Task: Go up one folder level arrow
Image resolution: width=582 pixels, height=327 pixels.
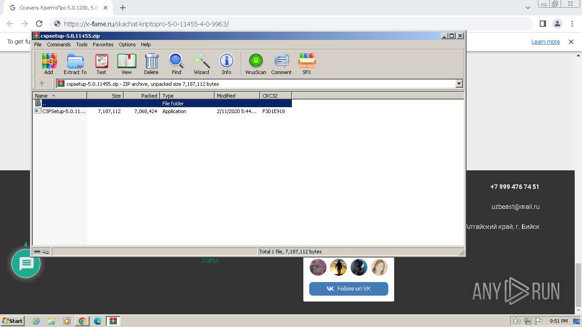Action: (x=42, y=84)
